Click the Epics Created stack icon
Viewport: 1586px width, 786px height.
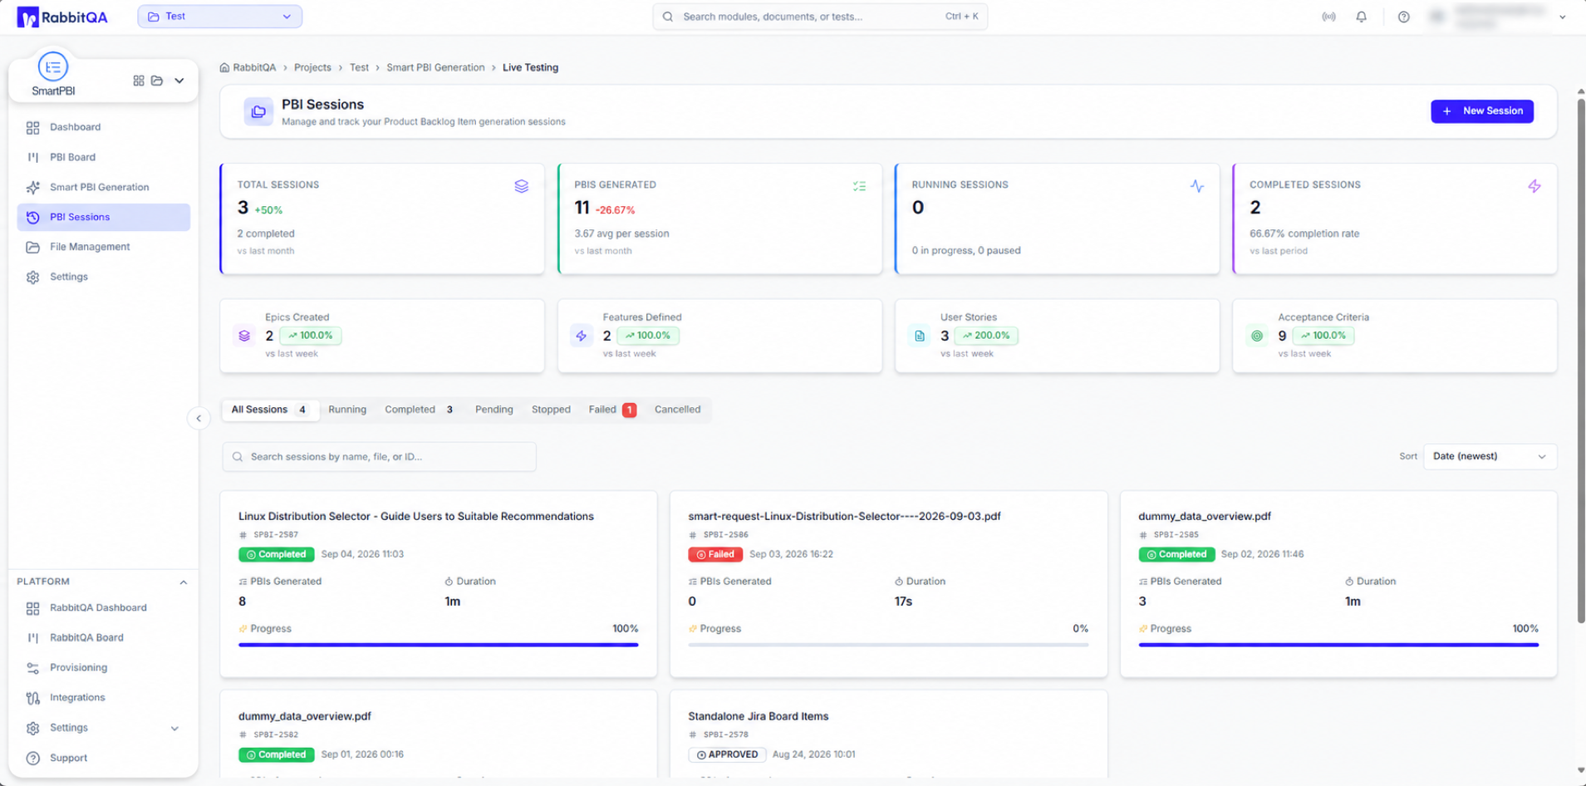pos(244,336)
